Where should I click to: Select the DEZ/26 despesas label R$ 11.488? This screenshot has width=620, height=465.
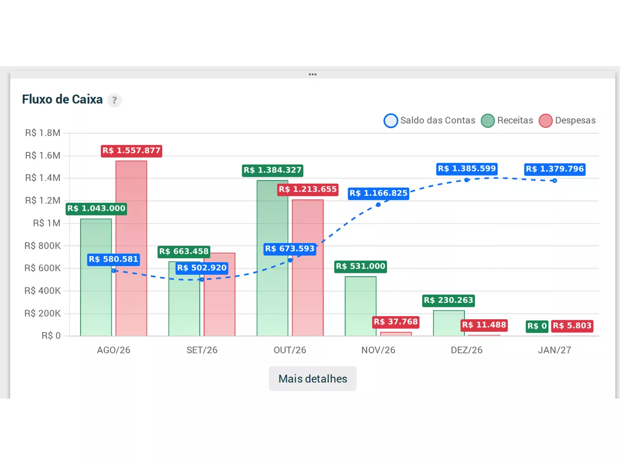(x=484, y=325)
